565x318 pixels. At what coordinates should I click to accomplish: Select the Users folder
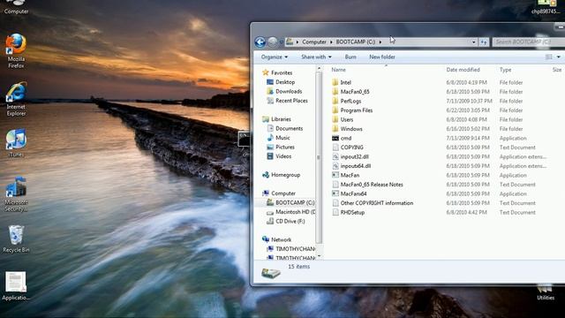point(343,119)
